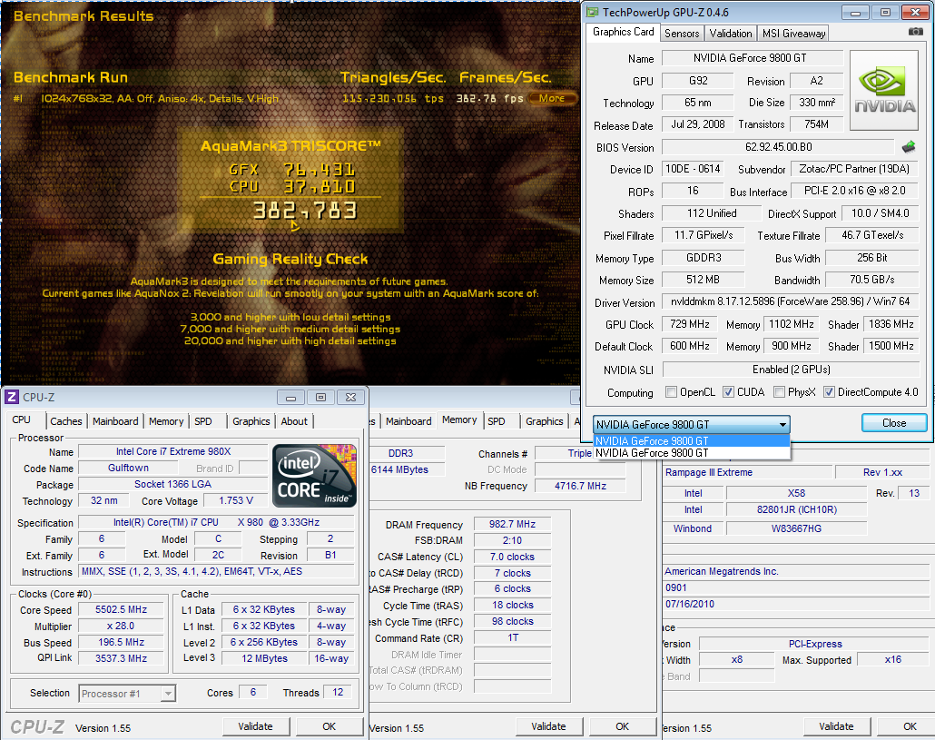This screenshot has height=740, width=935.
Task: Click the NVIDIA logo in GPU-Z
Action: (884, 91)
